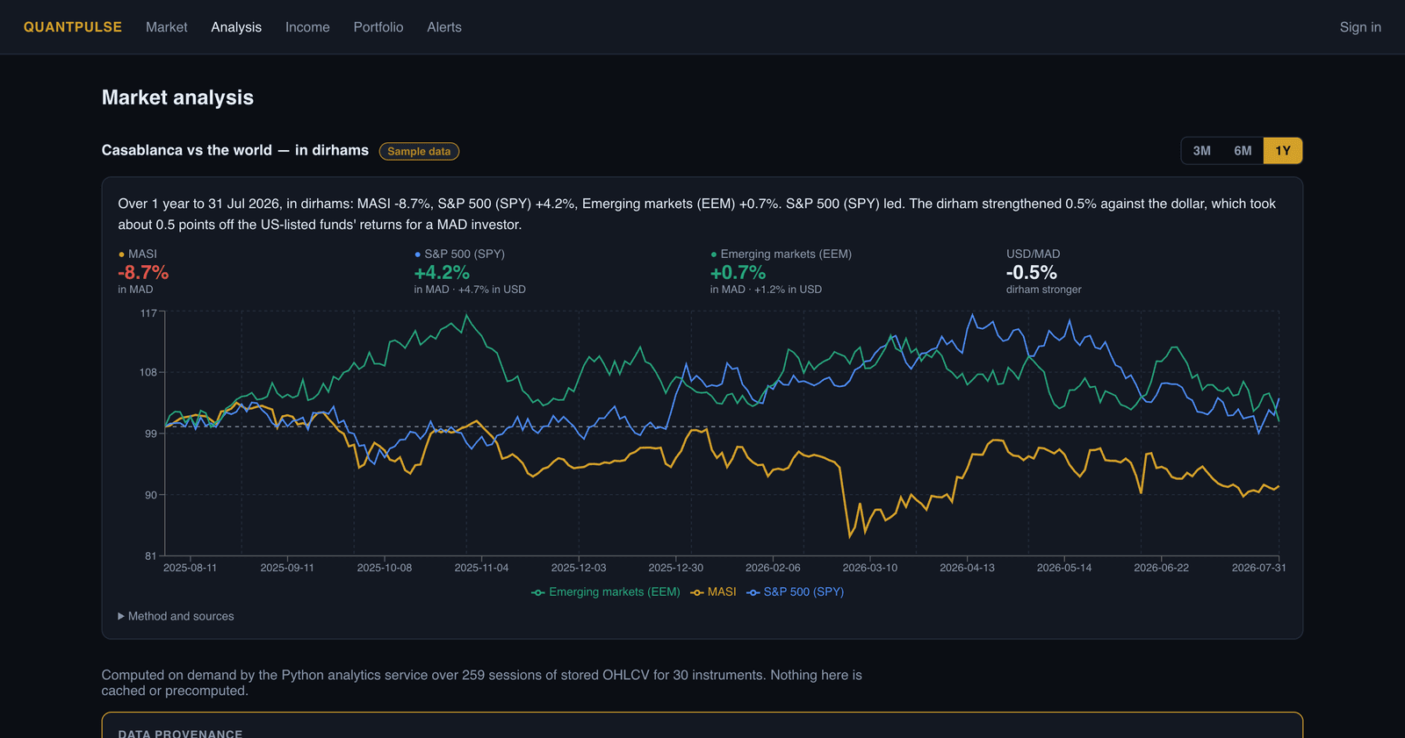Switch to the Analysis nav tab

236,27
